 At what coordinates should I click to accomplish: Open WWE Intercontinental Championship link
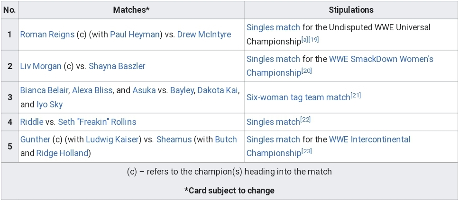pyautogui.click(x=369, y=139)
